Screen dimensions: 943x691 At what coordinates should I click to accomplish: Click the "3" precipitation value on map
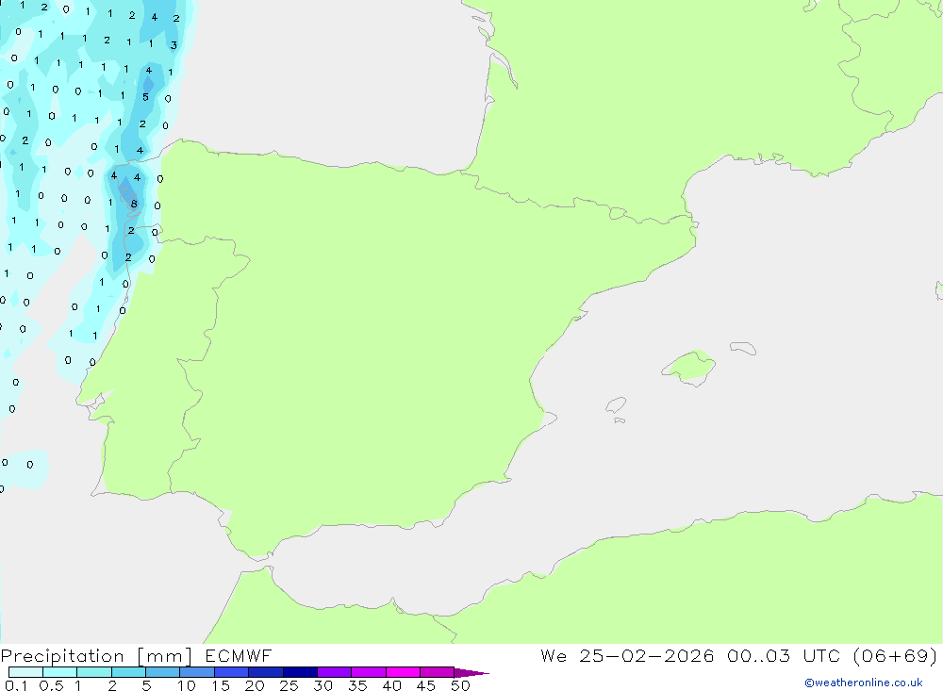(174, 45)
